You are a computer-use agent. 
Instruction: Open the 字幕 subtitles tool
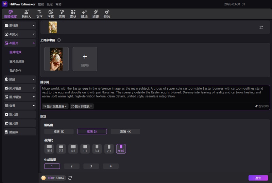coord(51,14)
